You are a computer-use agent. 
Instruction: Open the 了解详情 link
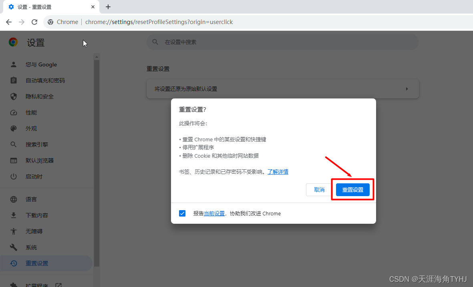(x=278, y=172)
